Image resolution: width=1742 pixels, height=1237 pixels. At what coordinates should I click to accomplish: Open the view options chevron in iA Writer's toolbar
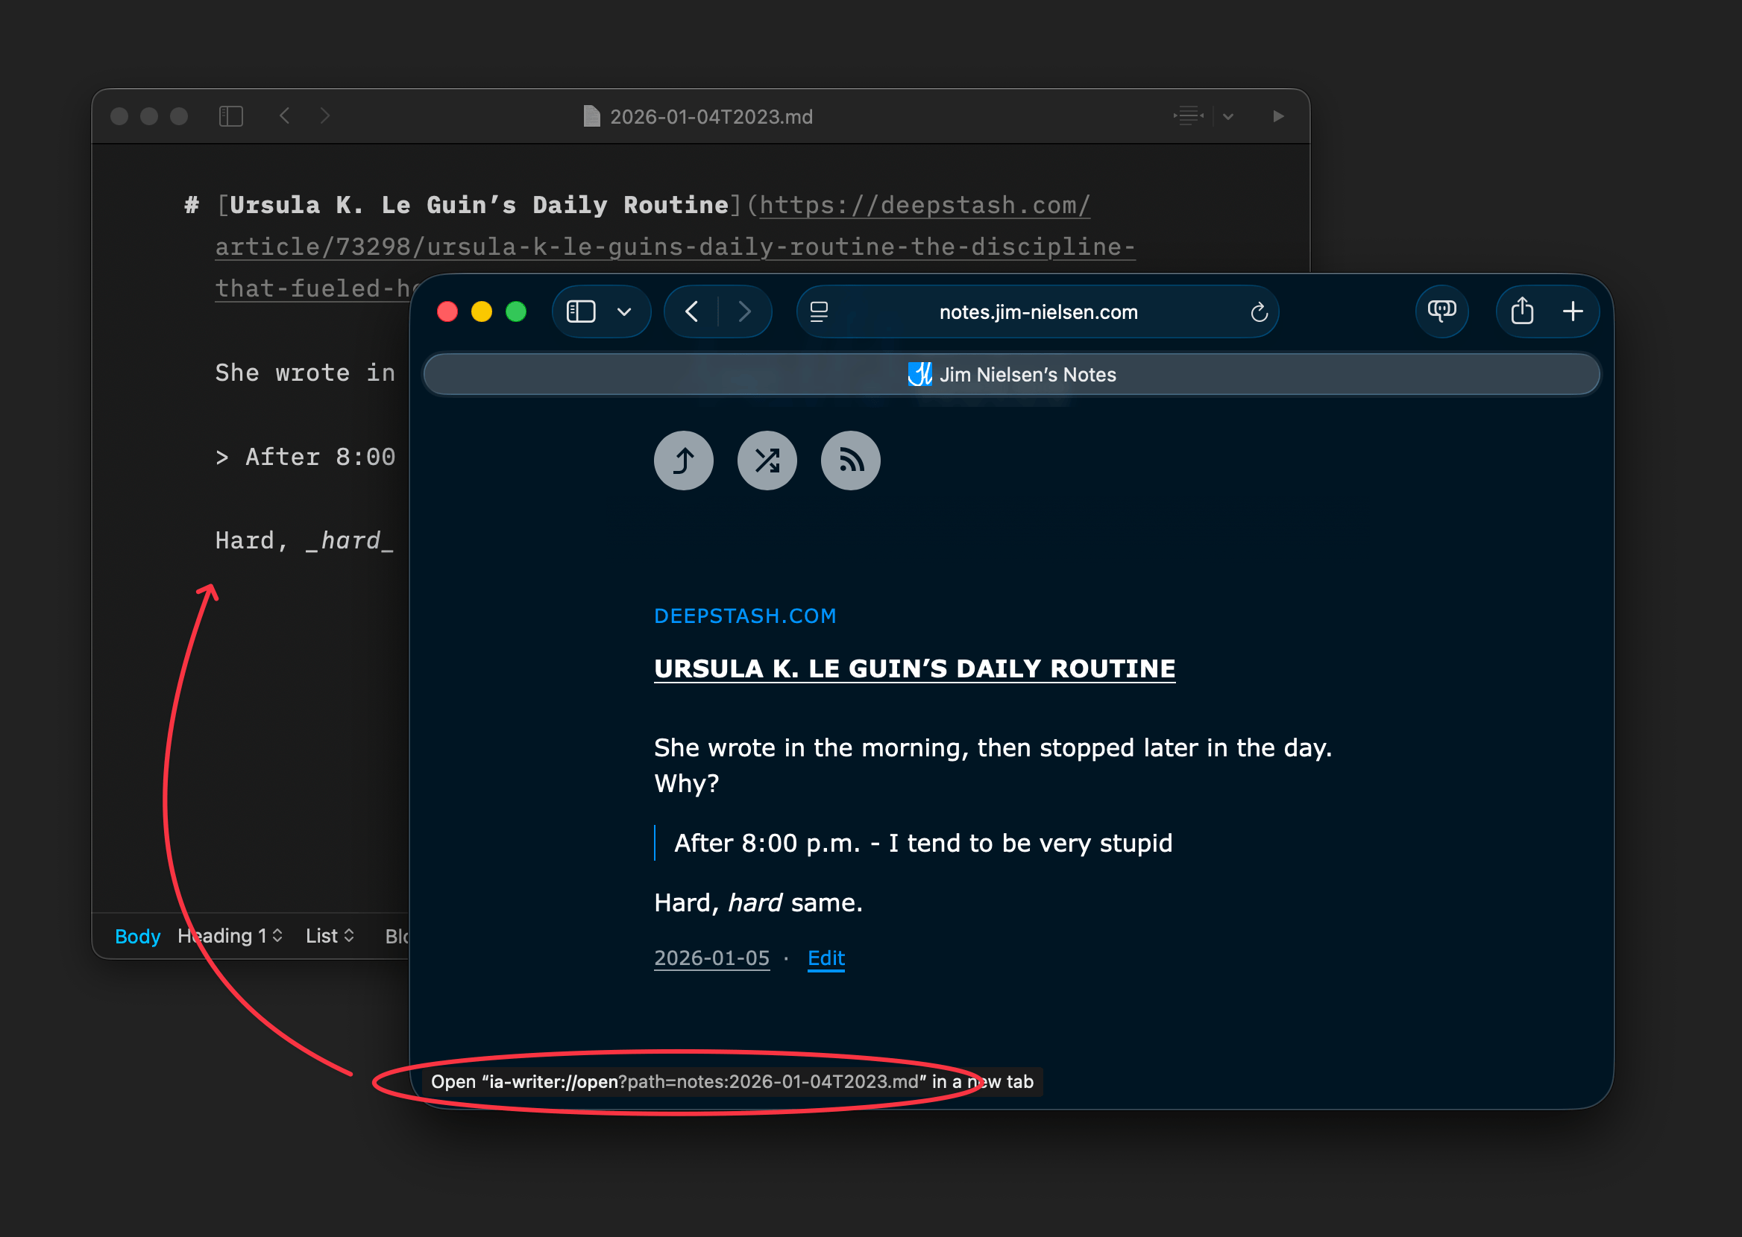point(1227,116)
